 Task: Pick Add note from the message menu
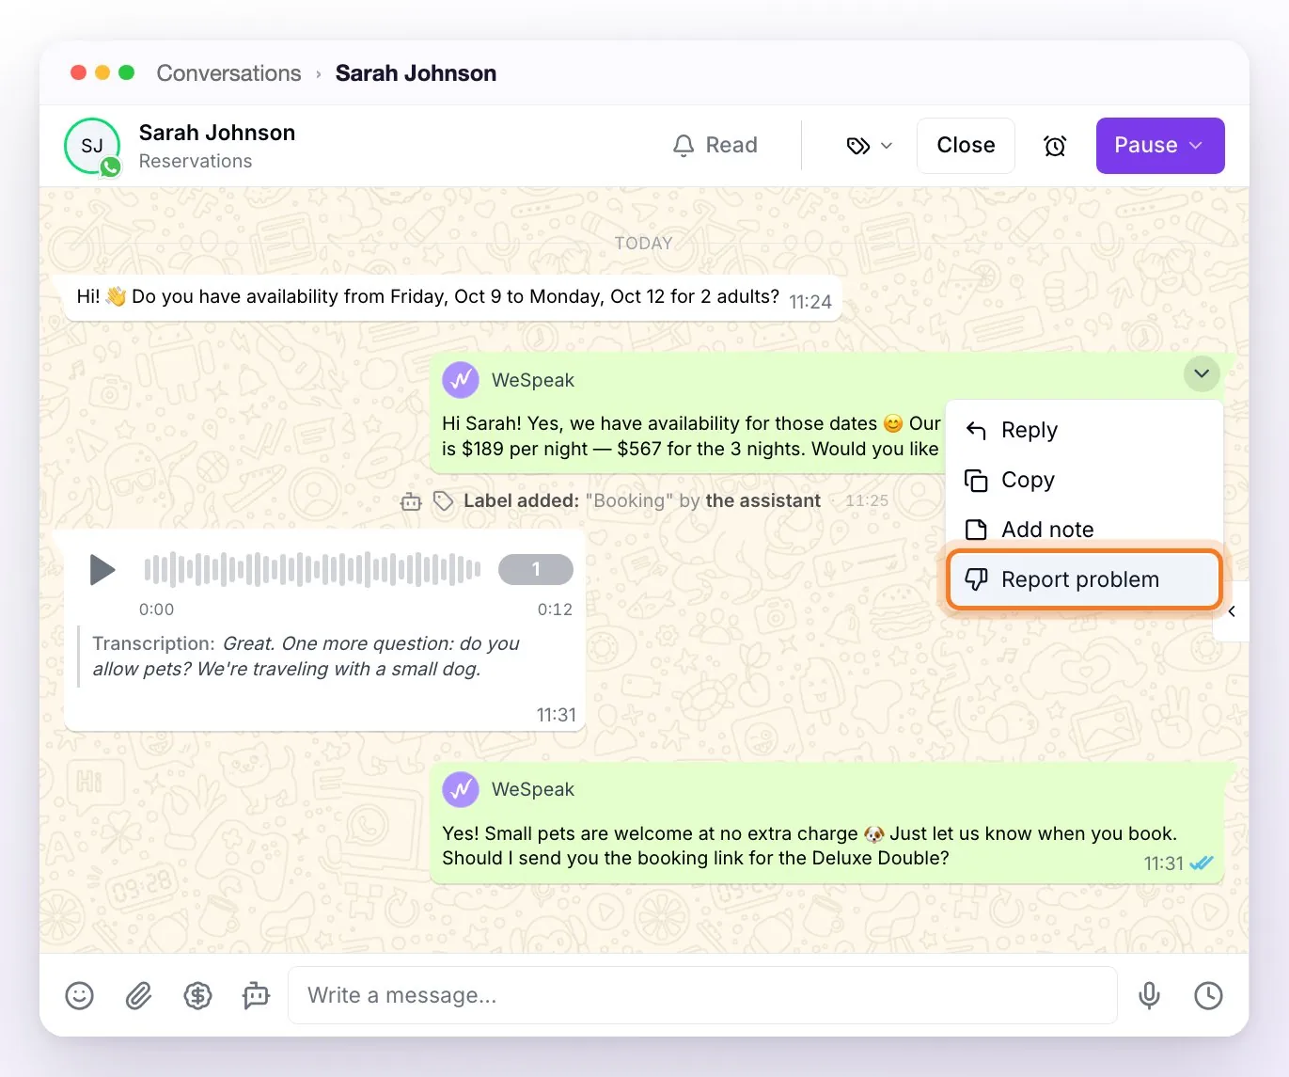1084,530
